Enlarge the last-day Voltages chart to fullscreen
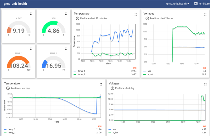Screen dimensions: 210x136 [205, 84]
